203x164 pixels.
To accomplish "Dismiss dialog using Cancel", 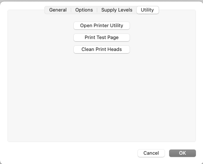I will (x=151, y=153).
